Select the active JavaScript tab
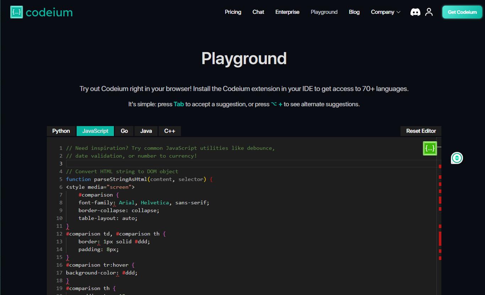The height and width of the screenshot is (295, 485). (x=95, y=131)
